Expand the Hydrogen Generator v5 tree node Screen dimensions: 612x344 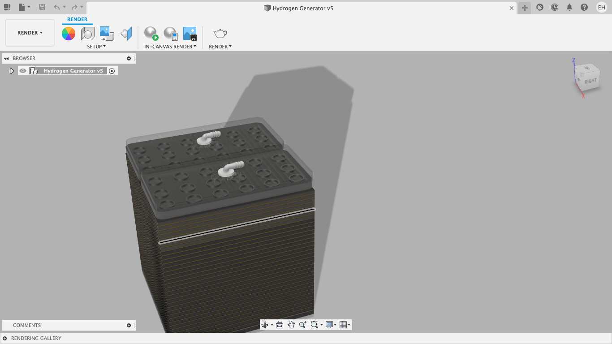[12, 71]
